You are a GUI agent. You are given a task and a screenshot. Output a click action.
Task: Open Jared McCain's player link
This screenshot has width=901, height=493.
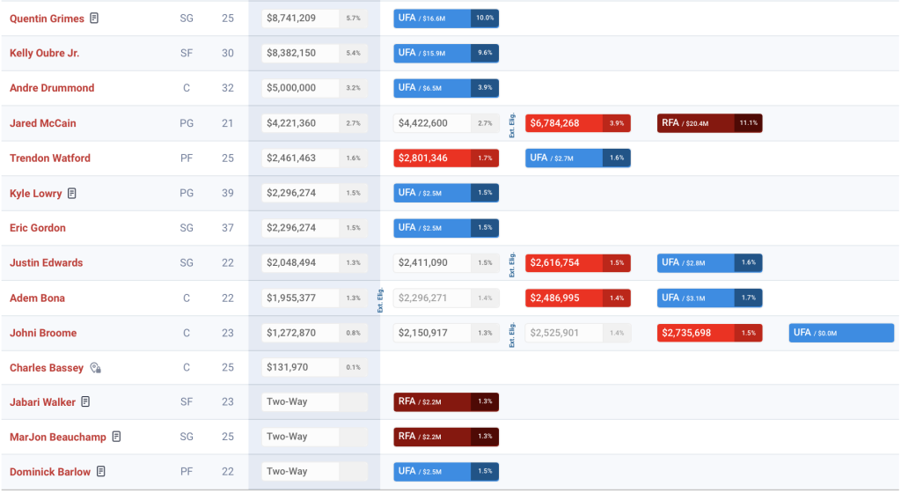(42, 123)
